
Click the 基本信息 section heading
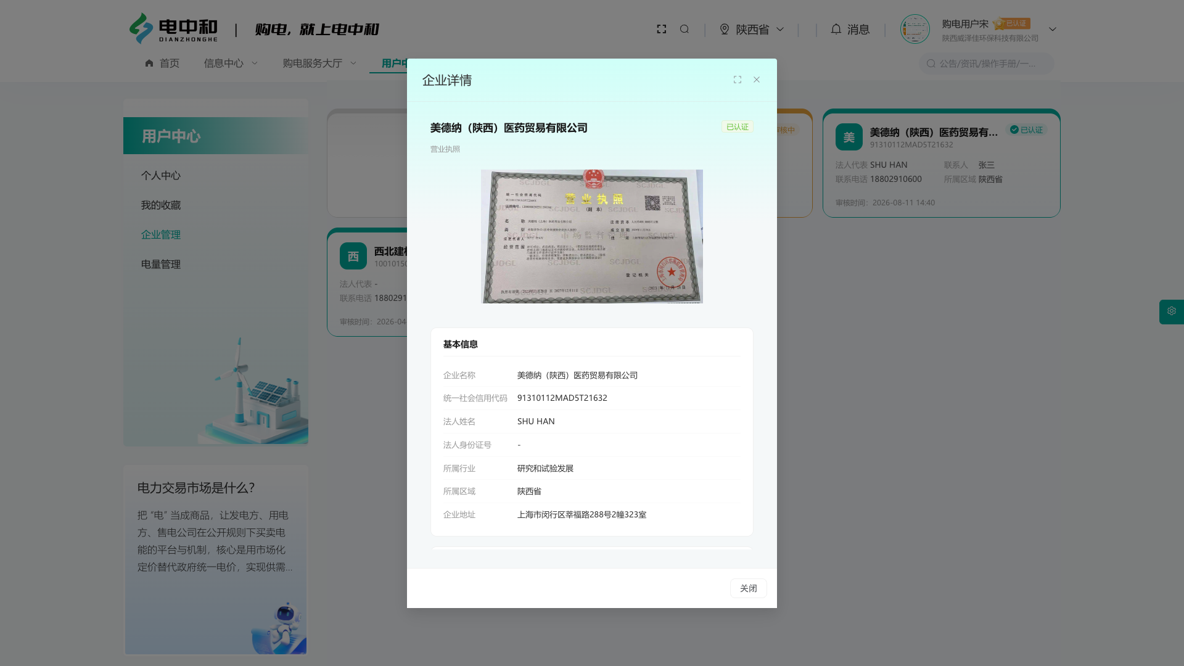461,344
